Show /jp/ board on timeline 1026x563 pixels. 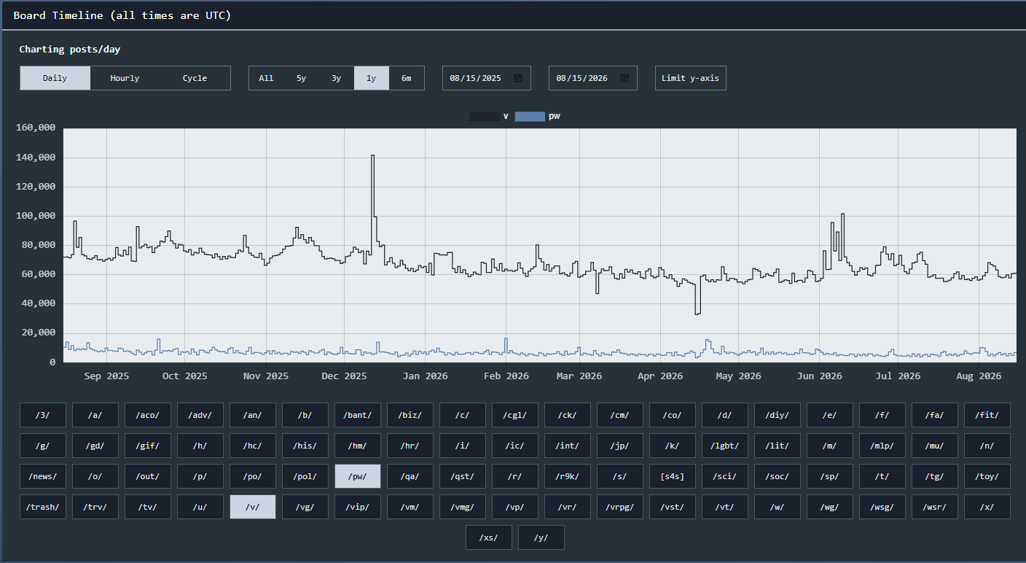coord(620,446)
